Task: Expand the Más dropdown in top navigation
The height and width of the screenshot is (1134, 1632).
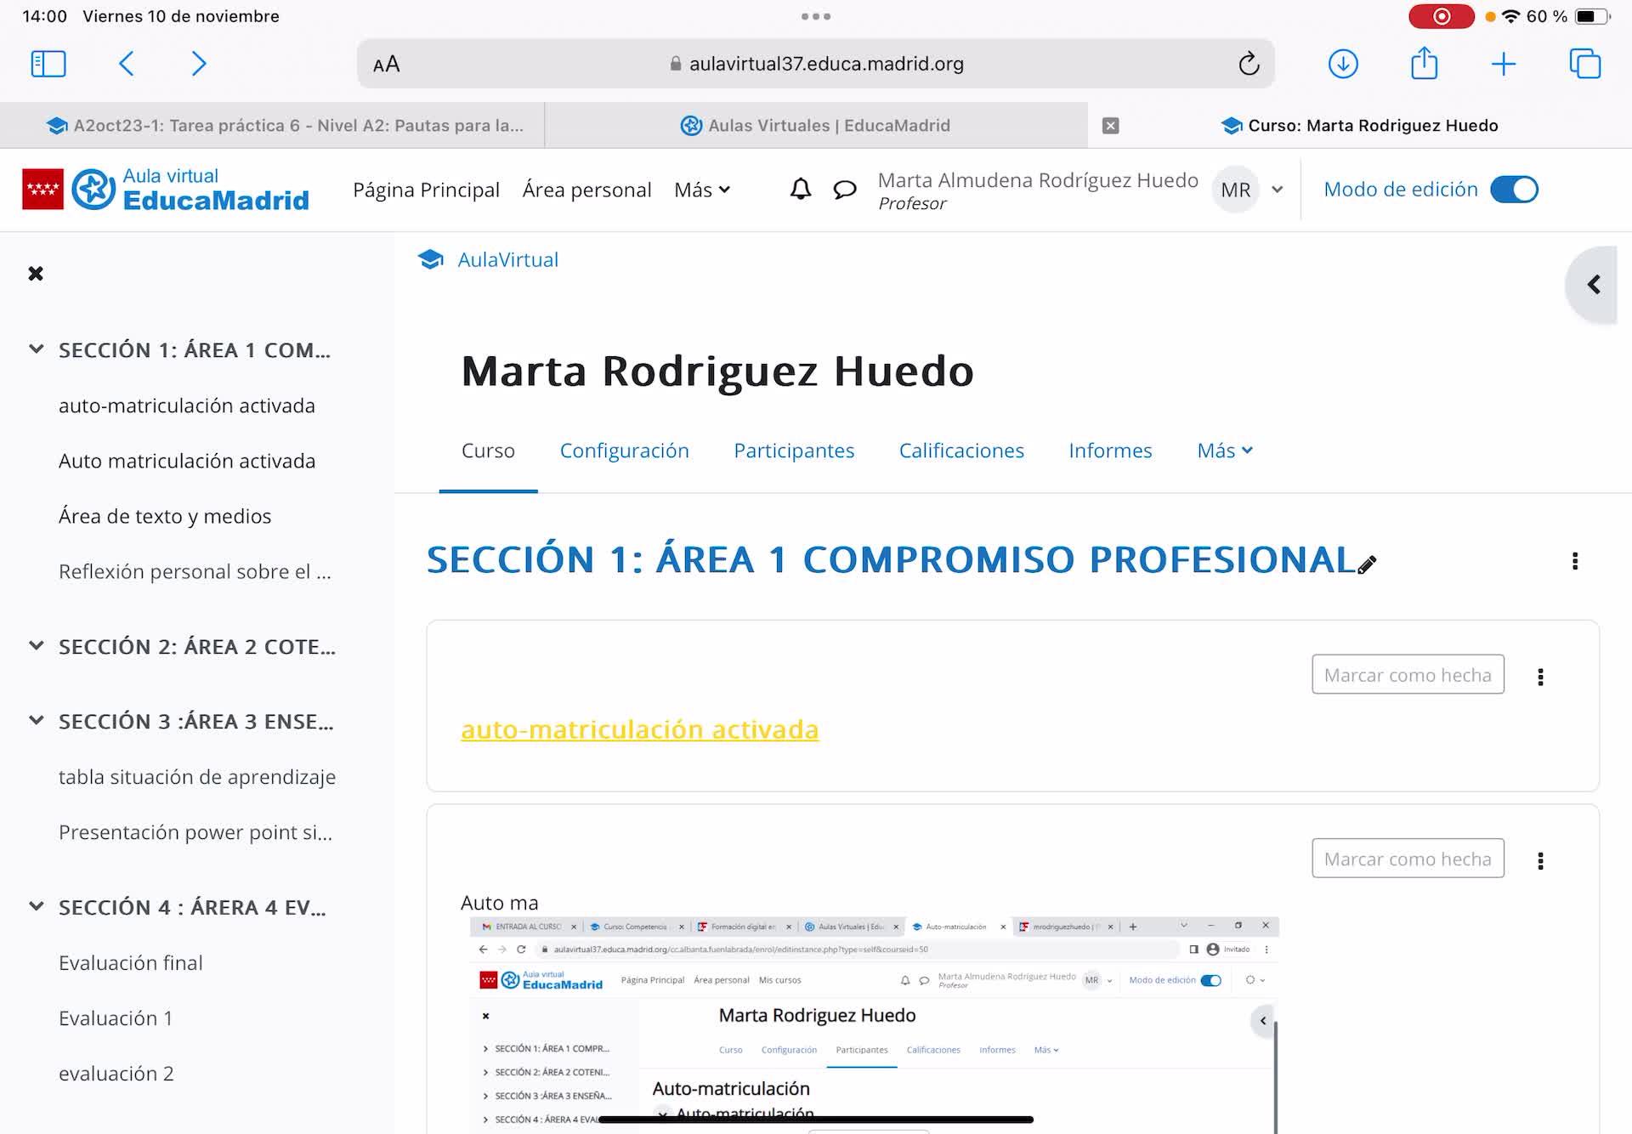Action: [702, 190]
